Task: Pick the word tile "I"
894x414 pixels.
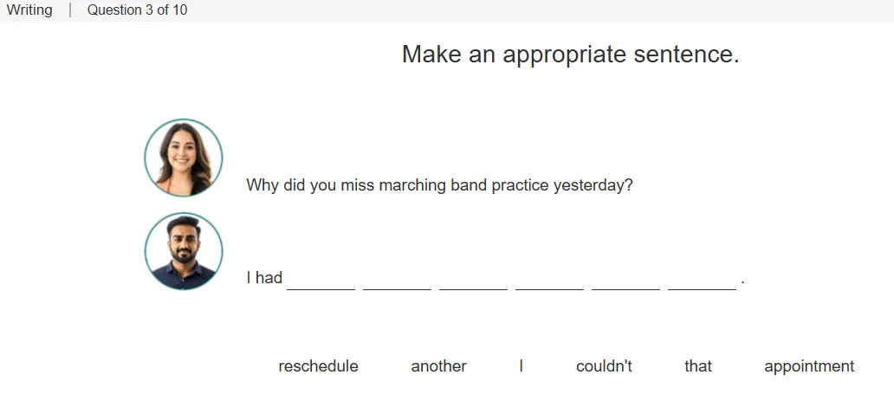Action: 521,366
